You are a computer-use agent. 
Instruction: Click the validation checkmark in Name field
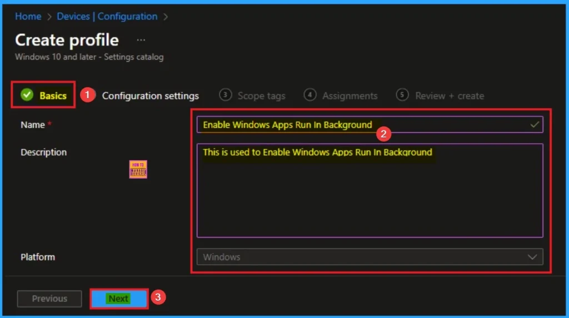(x=535, y=125)
